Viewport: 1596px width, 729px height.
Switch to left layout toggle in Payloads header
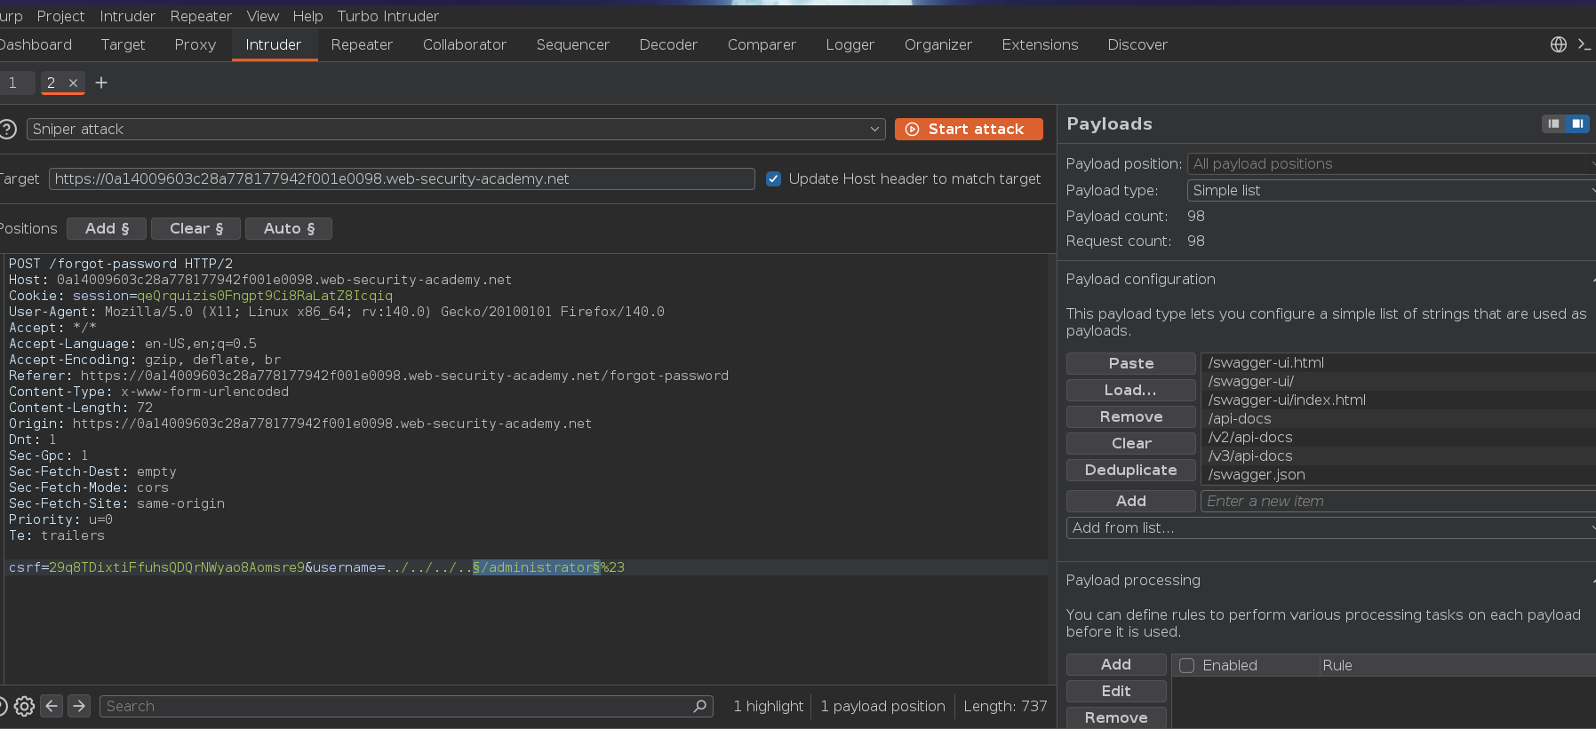pos(1553,123)
